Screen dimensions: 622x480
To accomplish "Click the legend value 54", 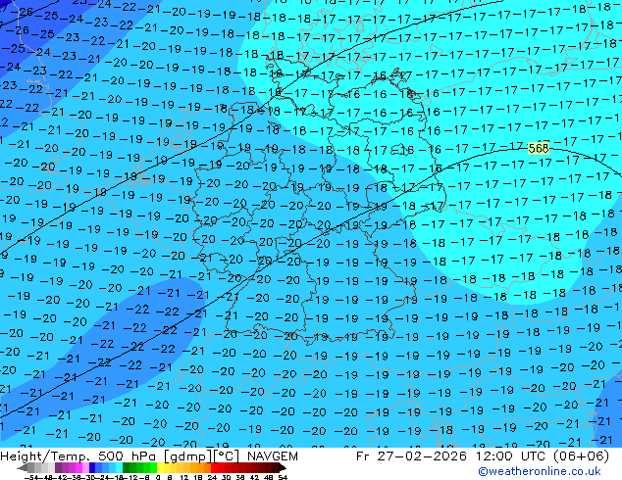I will pos(284,478).
